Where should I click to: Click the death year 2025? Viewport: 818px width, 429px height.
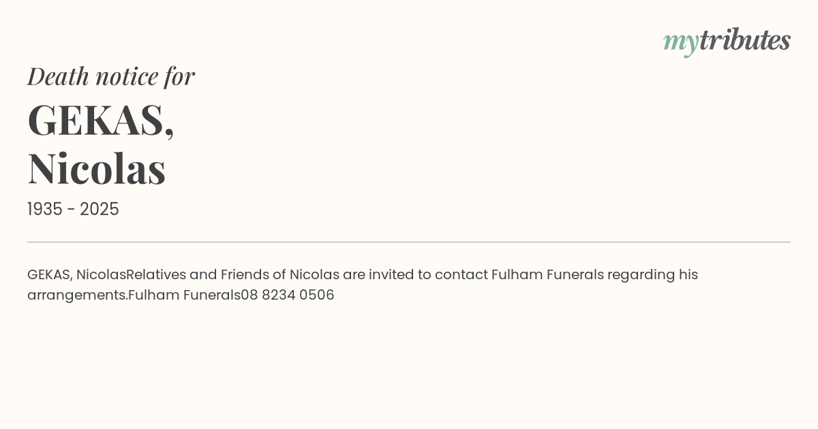100,210
